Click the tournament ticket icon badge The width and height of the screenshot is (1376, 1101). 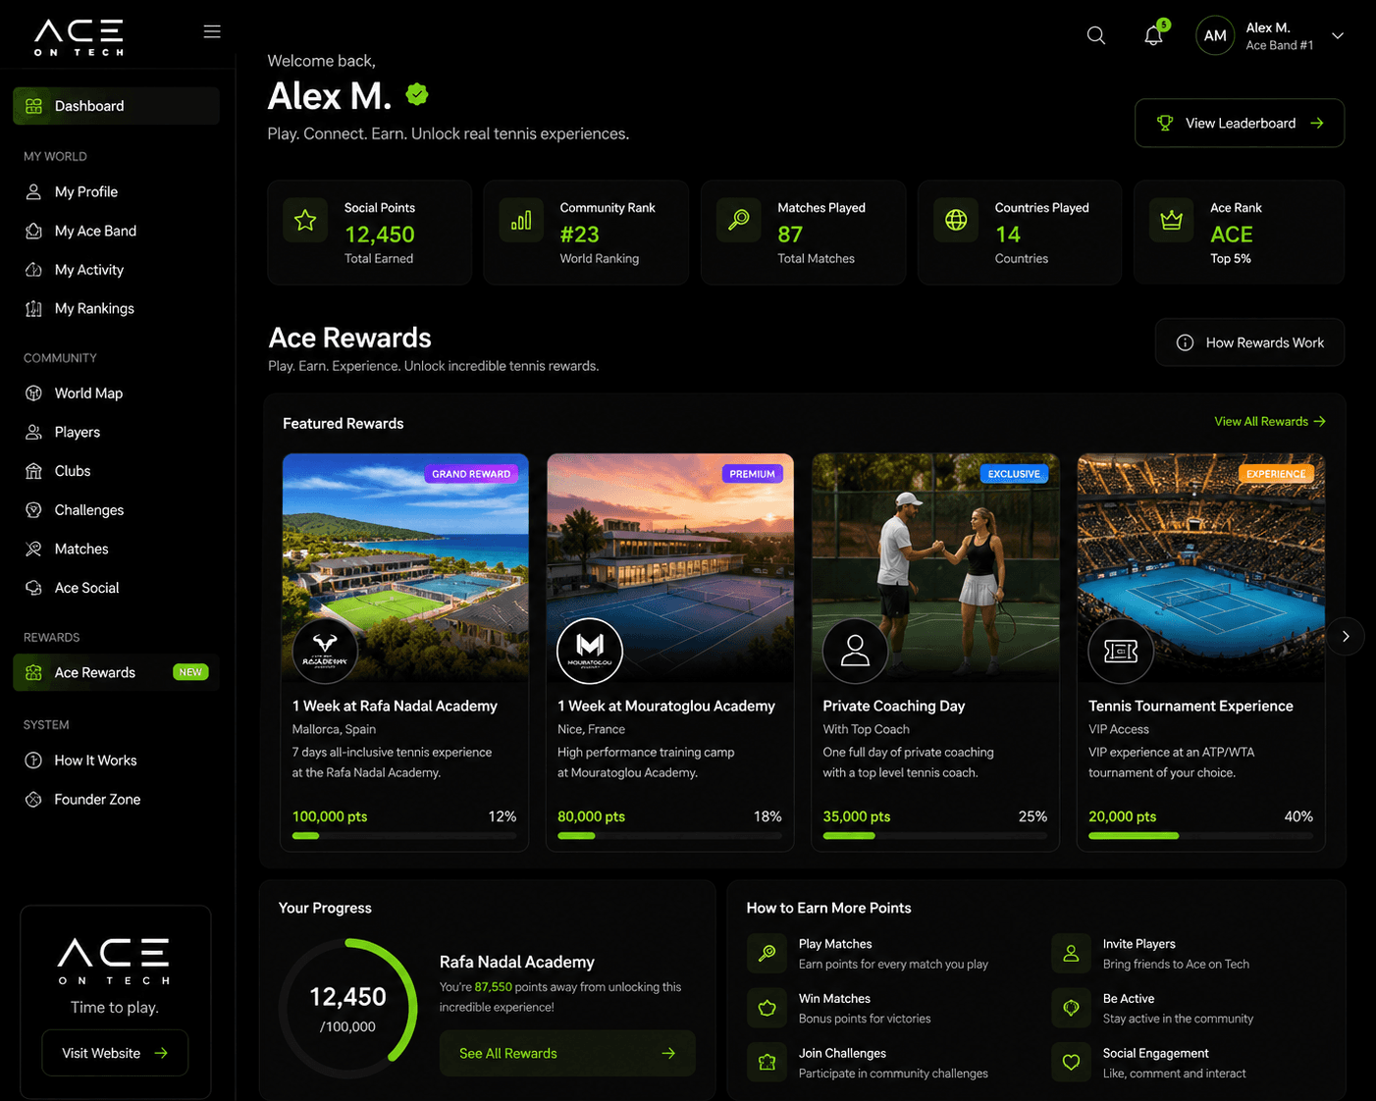pos(1121,651)
